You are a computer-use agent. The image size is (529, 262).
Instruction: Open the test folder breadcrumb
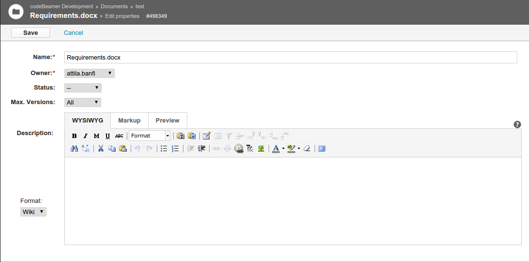tap(140, 6)
